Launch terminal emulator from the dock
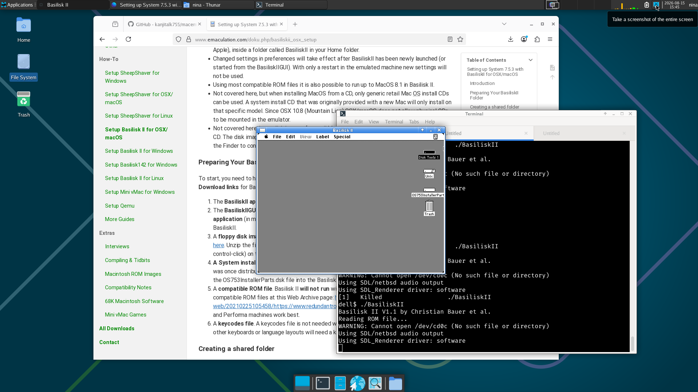This screenshot has height=392, width=698. click(322, 383)
